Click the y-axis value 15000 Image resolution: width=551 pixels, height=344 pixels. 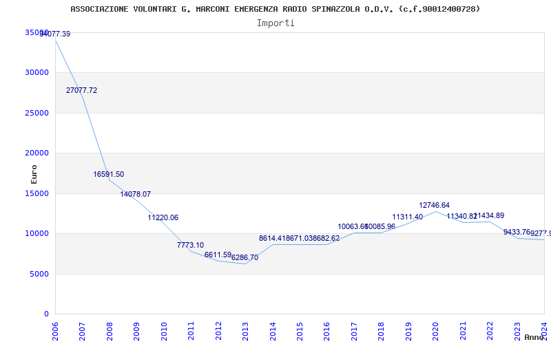pyautogui.click(x=37, y=193)
